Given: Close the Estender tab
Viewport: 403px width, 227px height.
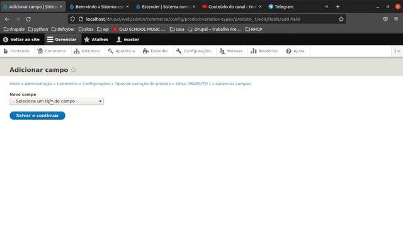Looking at the screenshot, I should tap(194, 7).
